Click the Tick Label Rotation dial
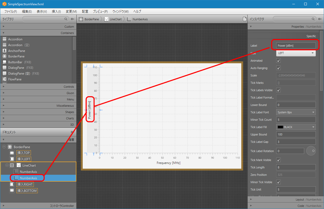The image size is (324, 209). (x=311, y=151)
